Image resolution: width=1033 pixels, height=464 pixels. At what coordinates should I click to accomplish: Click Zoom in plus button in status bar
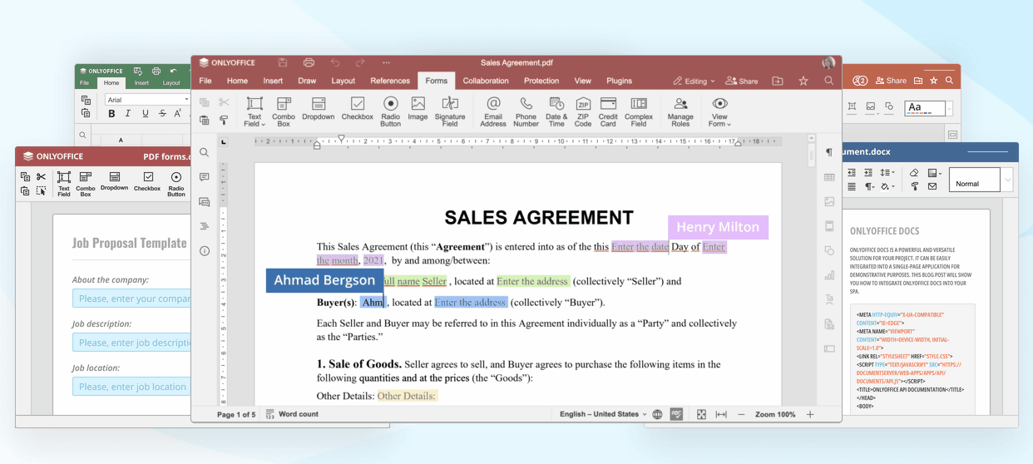[x=810, y=414]
